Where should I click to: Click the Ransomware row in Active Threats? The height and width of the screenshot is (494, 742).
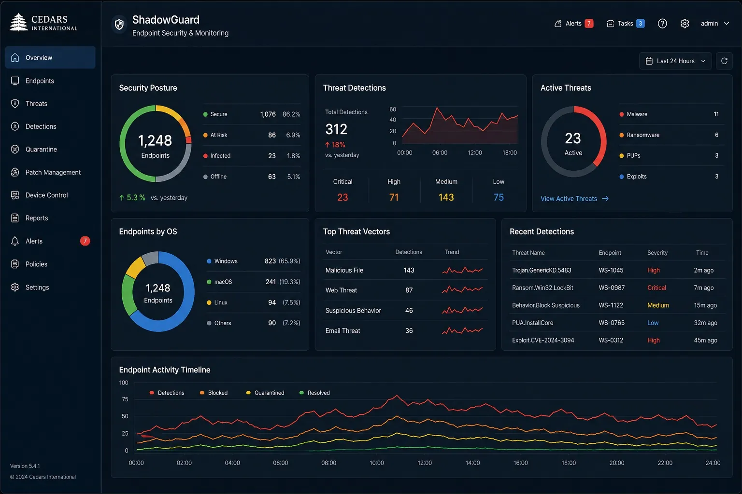click(x=671, y=135)
